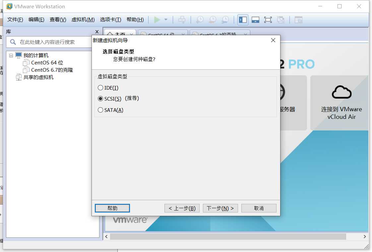
Task: Click the VMware Workstation title bar icon
Action: [x=9, y=6]
